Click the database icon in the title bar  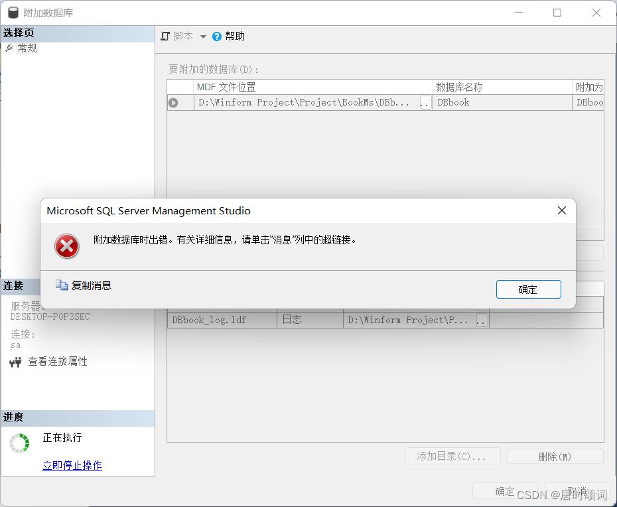pyautogui.click(x=13, y=13)
